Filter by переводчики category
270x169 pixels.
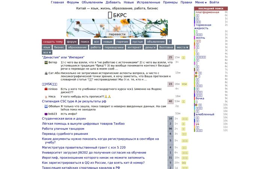[114, 47]
